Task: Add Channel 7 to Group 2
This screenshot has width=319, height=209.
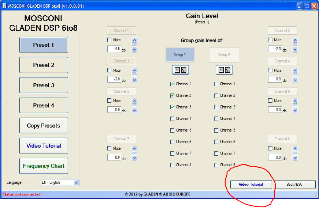Action: pos(216,153)
